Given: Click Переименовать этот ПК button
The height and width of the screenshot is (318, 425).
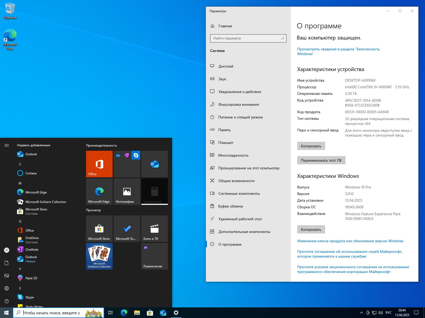Looking at the screenshot, I should tap(321, 160).
